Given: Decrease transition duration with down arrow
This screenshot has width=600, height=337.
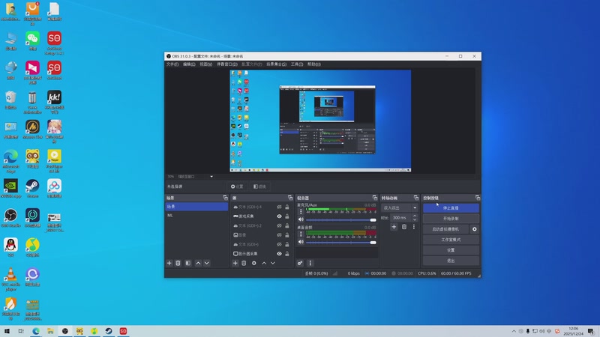Looking at the screenshot, I should [x=415, y=219].
